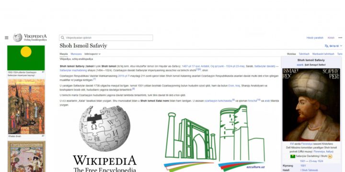Click the search magnifier icon
This screenshot has height=172, width=345.
[x=63, y=38]
